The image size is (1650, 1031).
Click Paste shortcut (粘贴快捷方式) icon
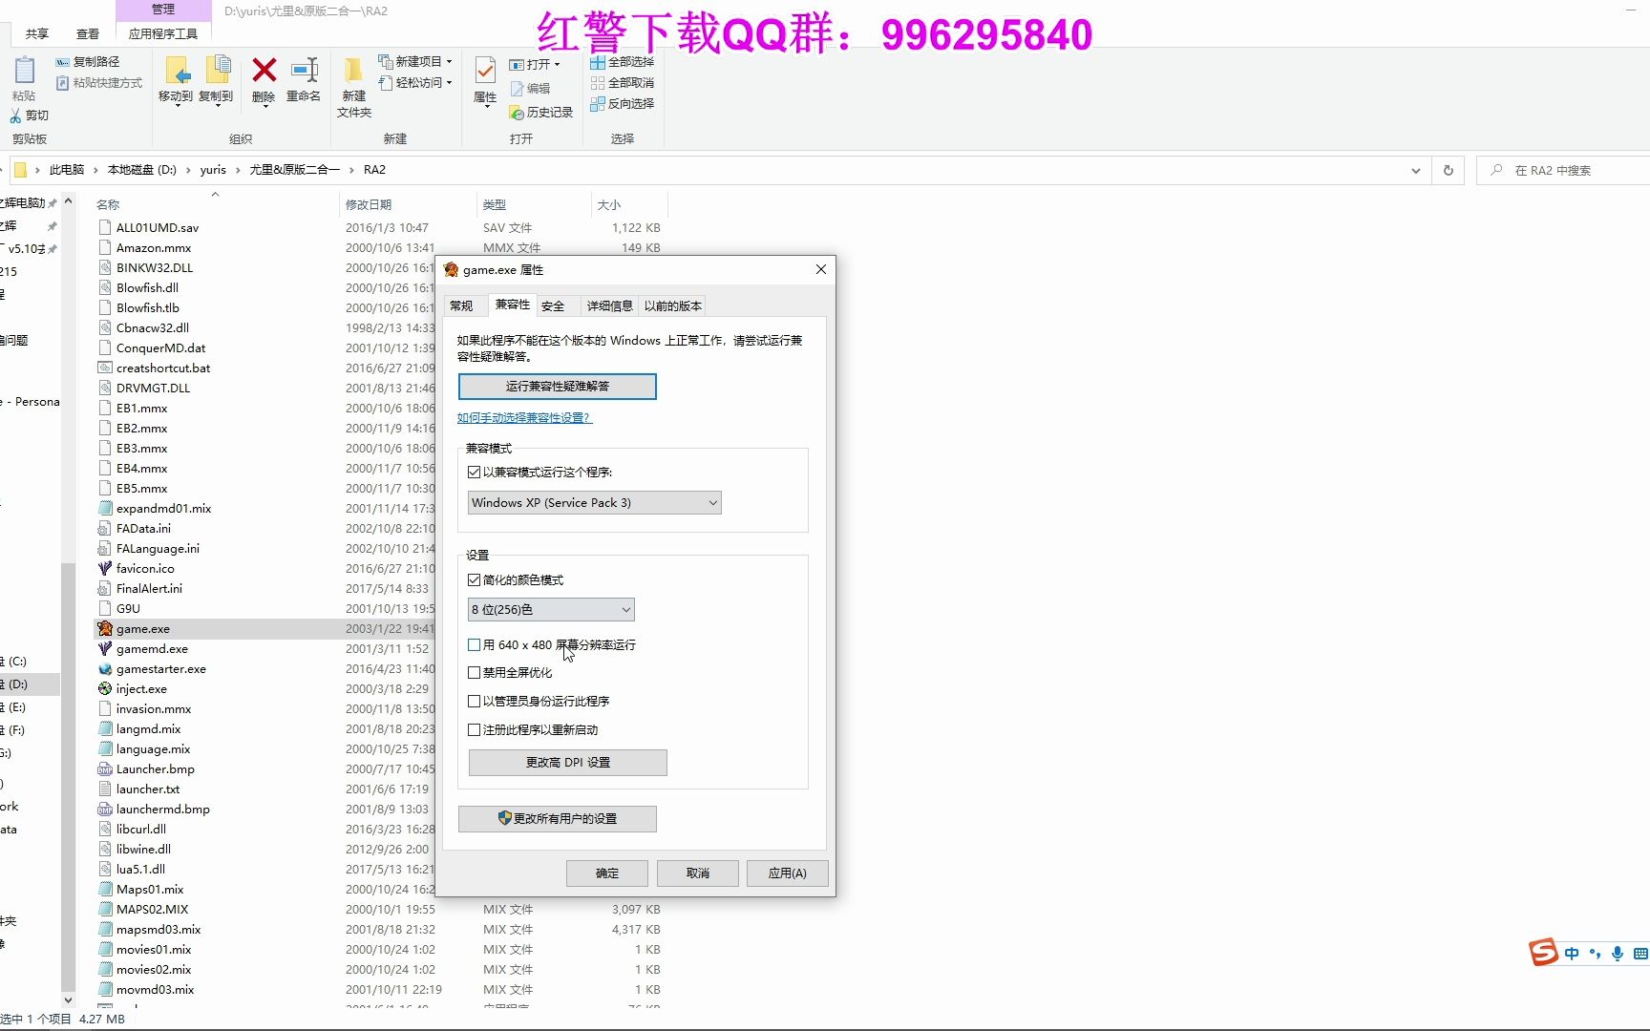[62, 83]
